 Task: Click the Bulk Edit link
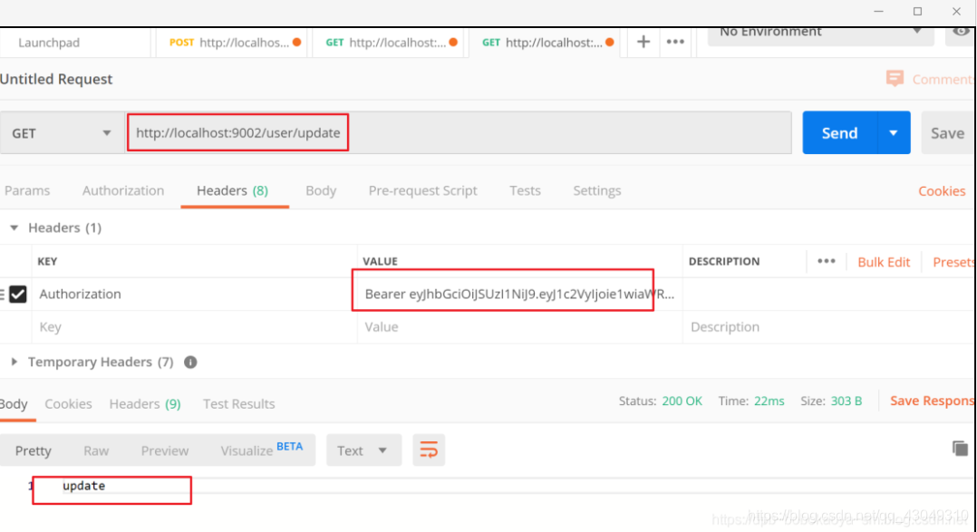[884, 262]
